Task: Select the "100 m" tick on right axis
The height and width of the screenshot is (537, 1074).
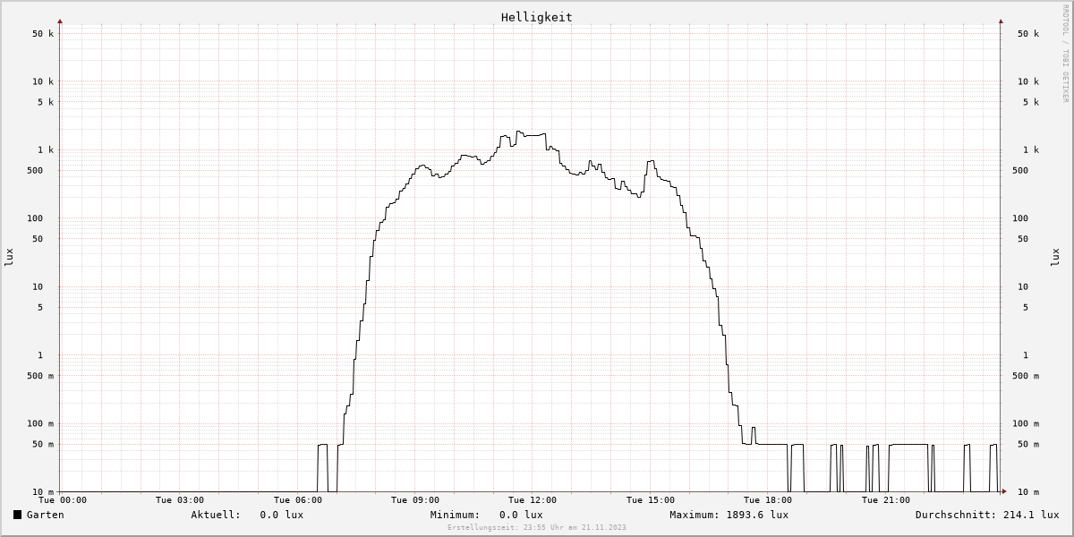Action: point(1026,424)
